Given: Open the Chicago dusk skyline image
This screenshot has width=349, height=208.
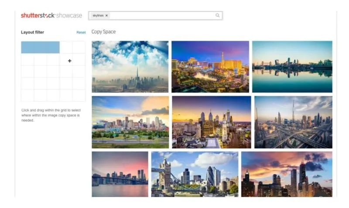Looking at the screenshot, I should click(x=287, y=174).
